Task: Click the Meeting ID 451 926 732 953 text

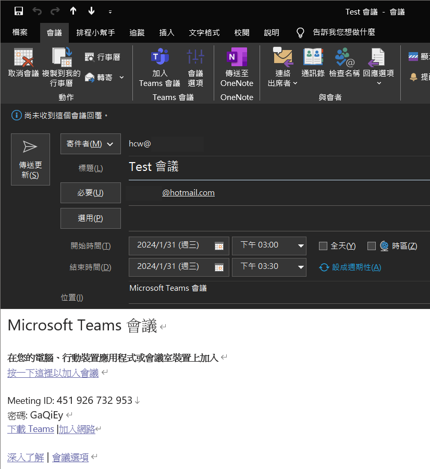Action: (70, 400)
